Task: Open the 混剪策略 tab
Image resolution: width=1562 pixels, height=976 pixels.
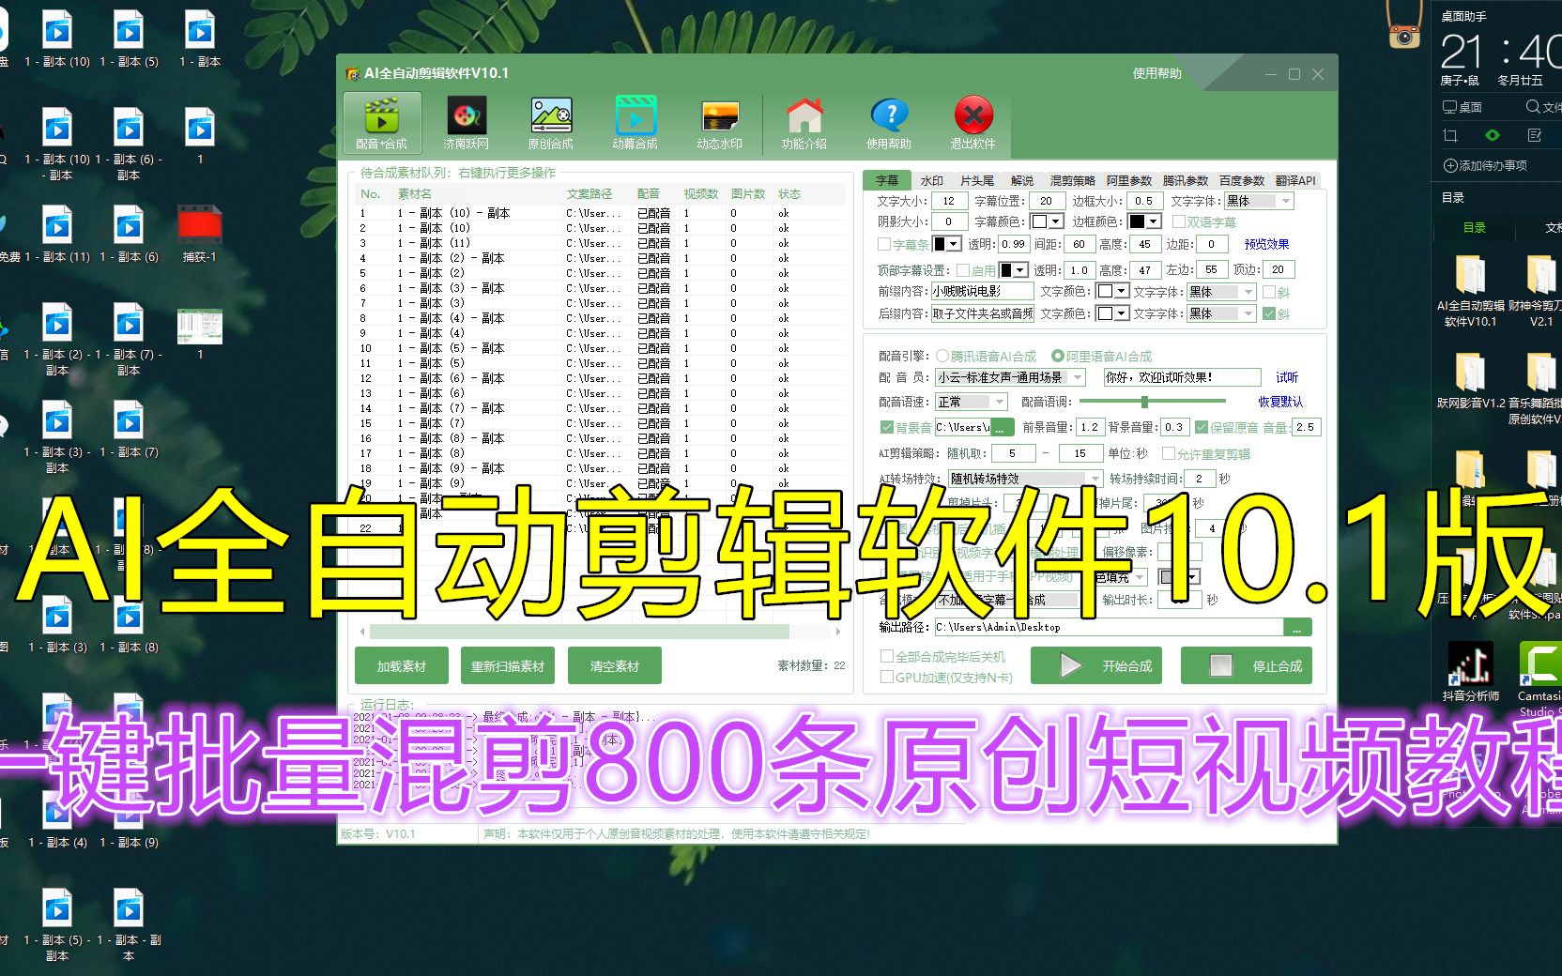Action: coord(1072,180)
